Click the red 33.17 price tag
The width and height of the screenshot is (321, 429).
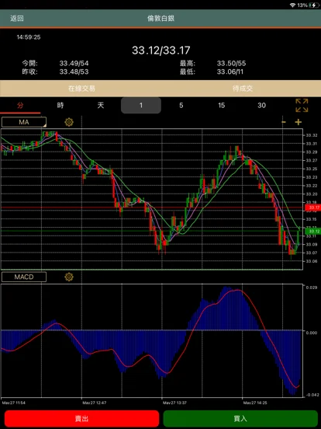pyautogui.click(x=312, y=208)
